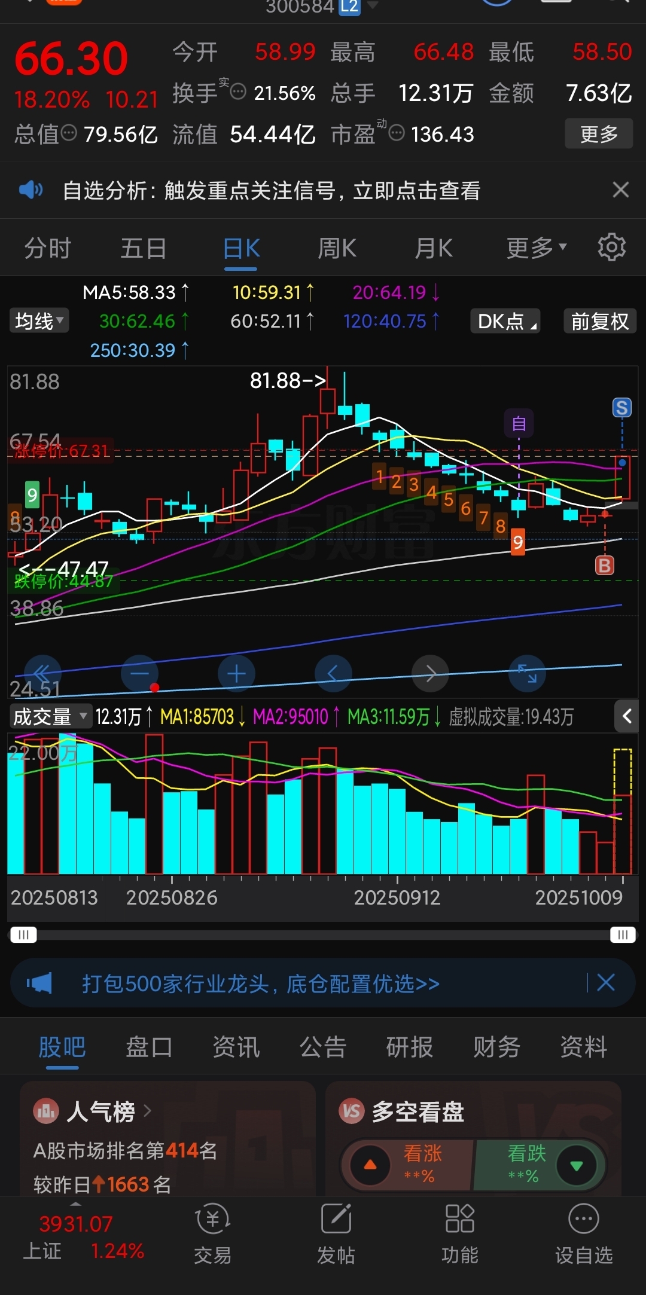Tap the 66.30 current price
Screen dimensions: 646x1295
[71, 59]
